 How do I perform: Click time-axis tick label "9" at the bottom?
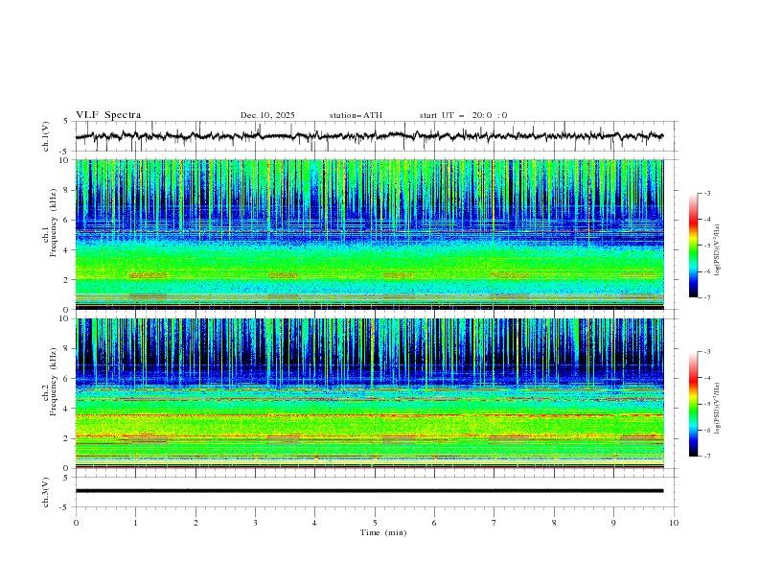(x=613, y=523)
